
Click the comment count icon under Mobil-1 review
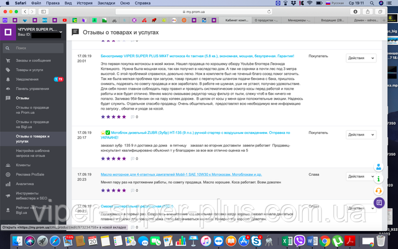point(132,190)
